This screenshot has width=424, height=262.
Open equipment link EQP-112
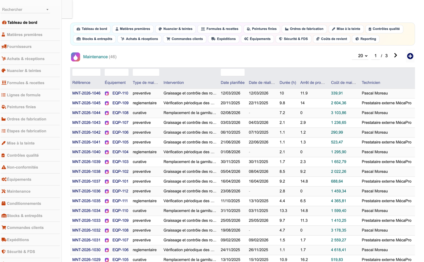point(120,191)
